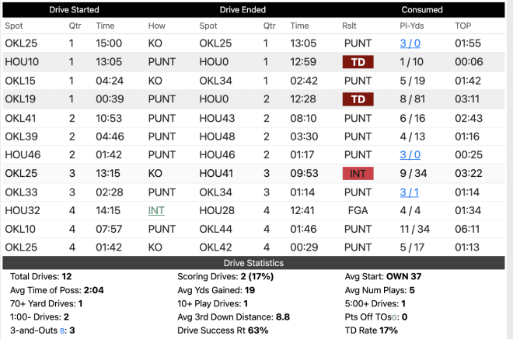Click the How column header
The height and width of the screenshot is (339, 513).
[157, 26]
